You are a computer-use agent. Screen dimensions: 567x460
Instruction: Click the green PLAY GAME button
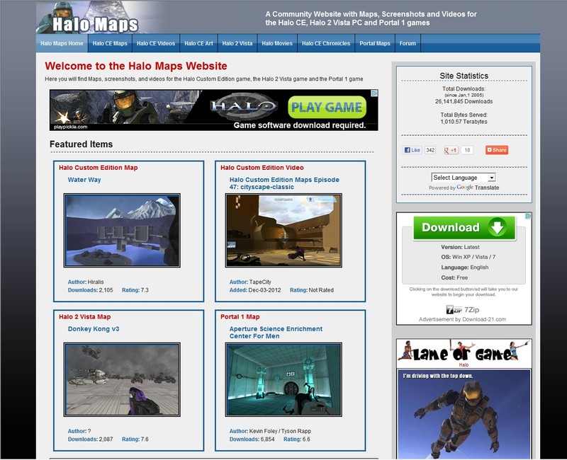click(327, 108)
